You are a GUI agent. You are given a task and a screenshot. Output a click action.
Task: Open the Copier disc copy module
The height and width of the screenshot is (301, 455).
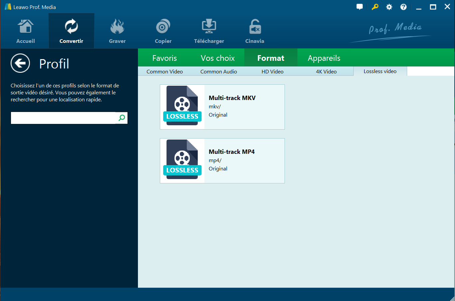163,31
